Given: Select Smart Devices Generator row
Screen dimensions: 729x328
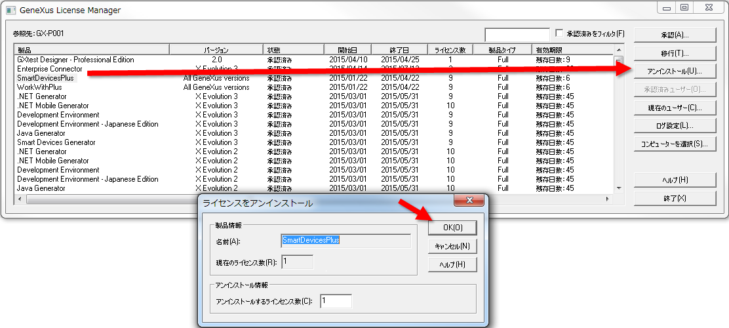Looking at the screenshot, I should (314, 142).
